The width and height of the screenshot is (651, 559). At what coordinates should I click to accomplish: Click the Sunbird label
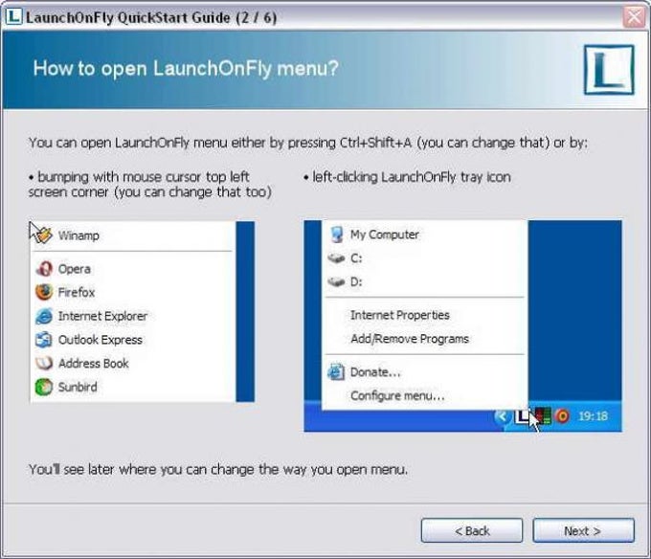pos(78,387)
